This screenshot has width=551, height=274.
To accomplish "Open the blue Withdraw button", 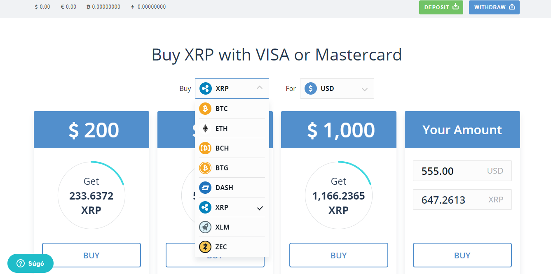I will (x=494, y=7).
